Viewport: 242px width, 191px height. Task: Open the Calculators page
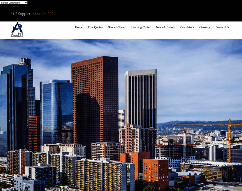tap(187, 27)
